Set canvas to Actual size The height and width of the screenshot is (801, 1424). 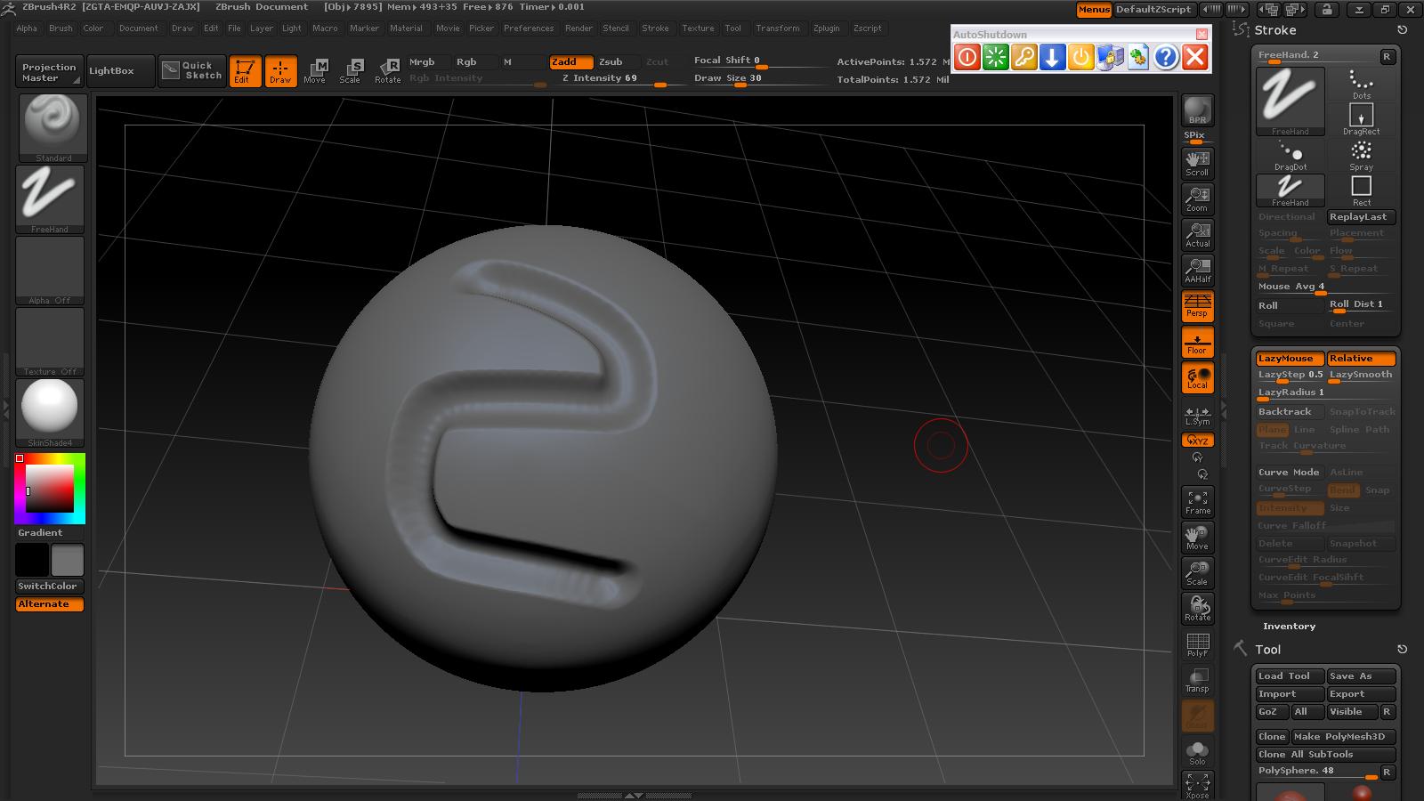(x=1197, y=234)
